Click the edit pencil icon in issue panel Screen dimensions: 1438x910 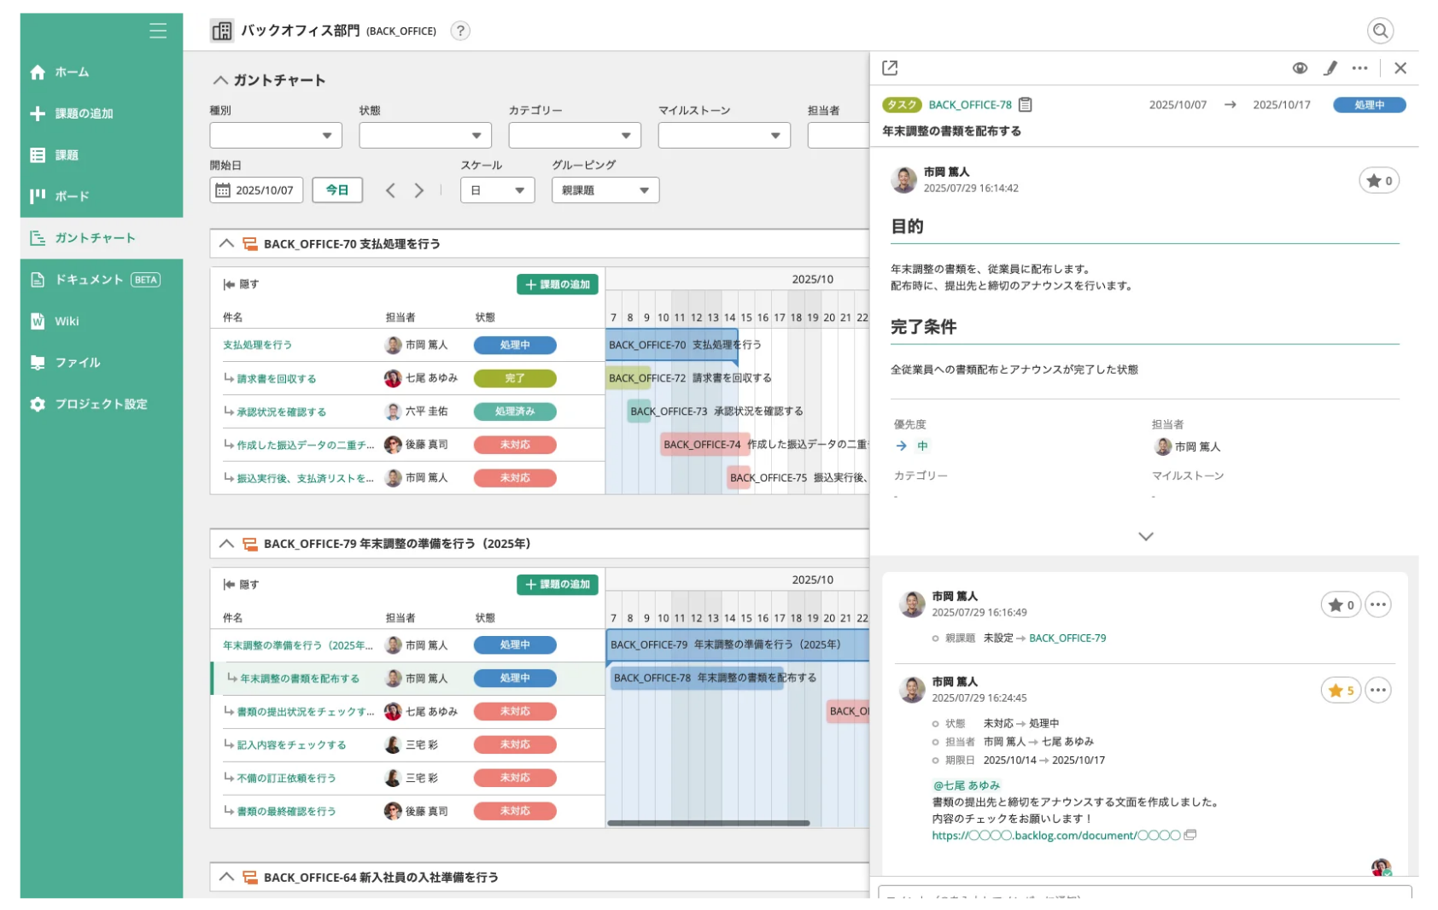click(x=1330, y=68)
